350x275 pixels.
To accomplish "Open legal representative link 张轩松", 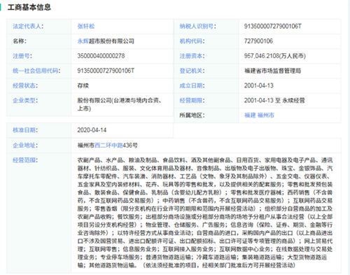I will (86, 27).
